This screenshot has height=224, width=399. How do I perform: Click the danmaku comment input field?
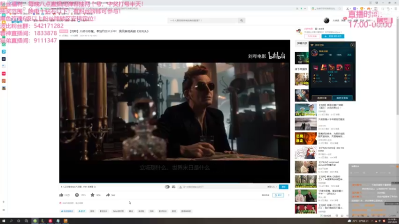pyautogui.click(x=221, y=187)
